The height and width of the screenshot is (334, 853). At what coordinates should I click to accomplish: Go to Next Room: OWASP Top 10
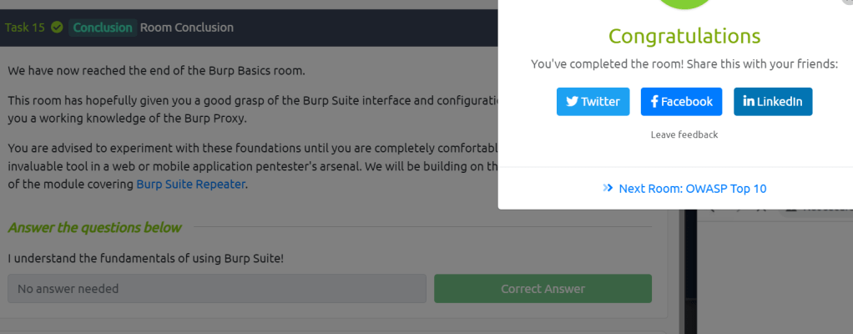692,189
